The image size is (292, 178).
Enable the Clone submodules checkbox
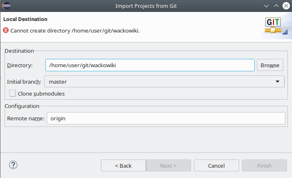12,94
